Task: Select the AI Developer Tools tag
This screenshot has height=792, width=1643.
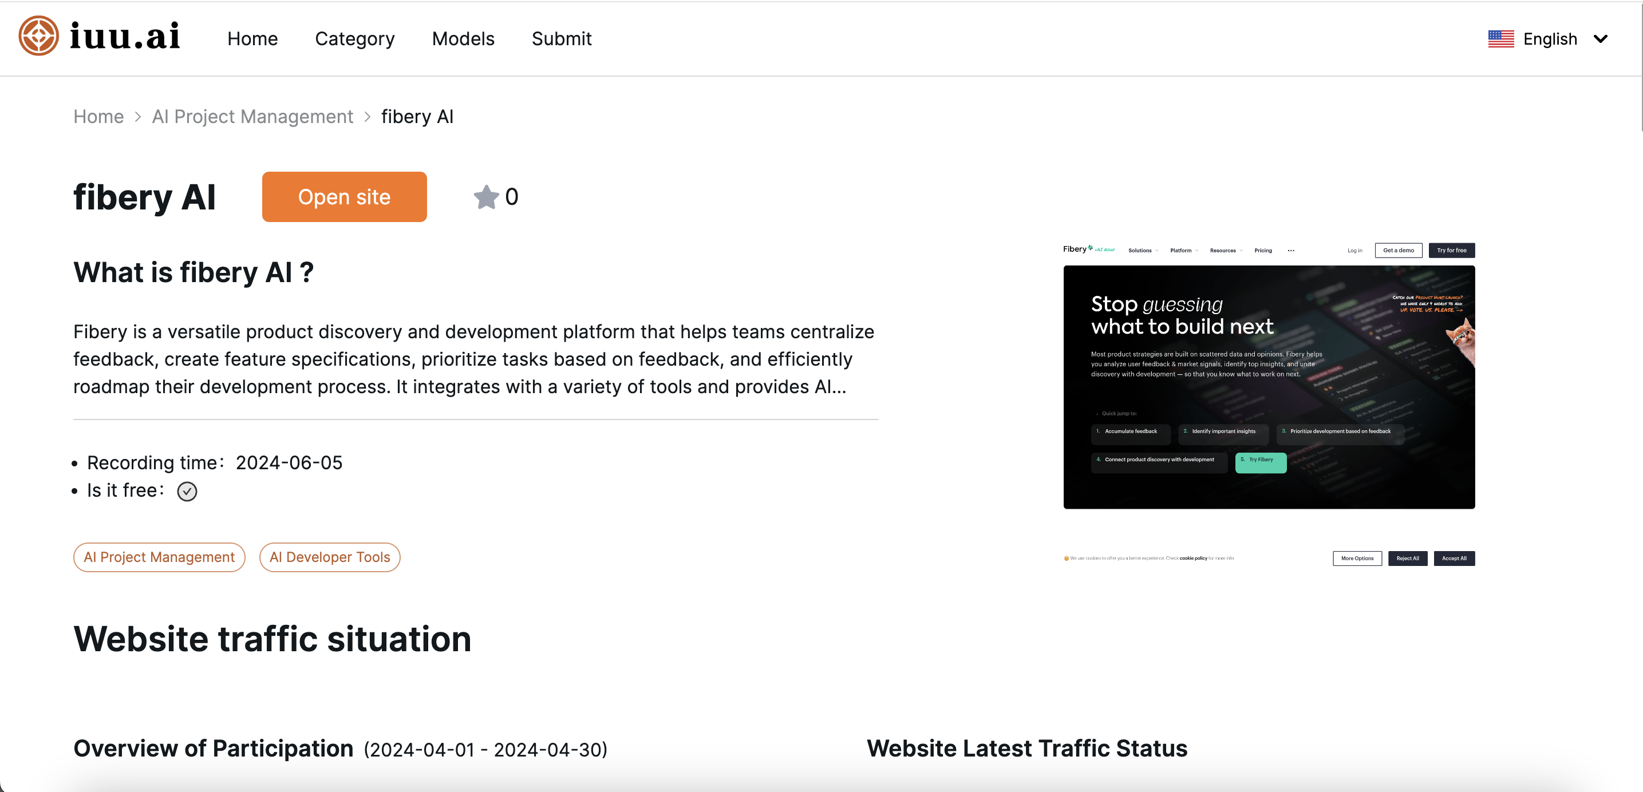Action: tap(330, 557)
